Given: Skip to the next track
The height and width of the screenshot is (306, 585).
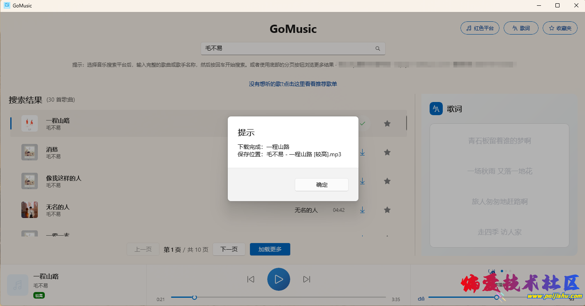Looking at the screenshot, I should tap(306, 279).
